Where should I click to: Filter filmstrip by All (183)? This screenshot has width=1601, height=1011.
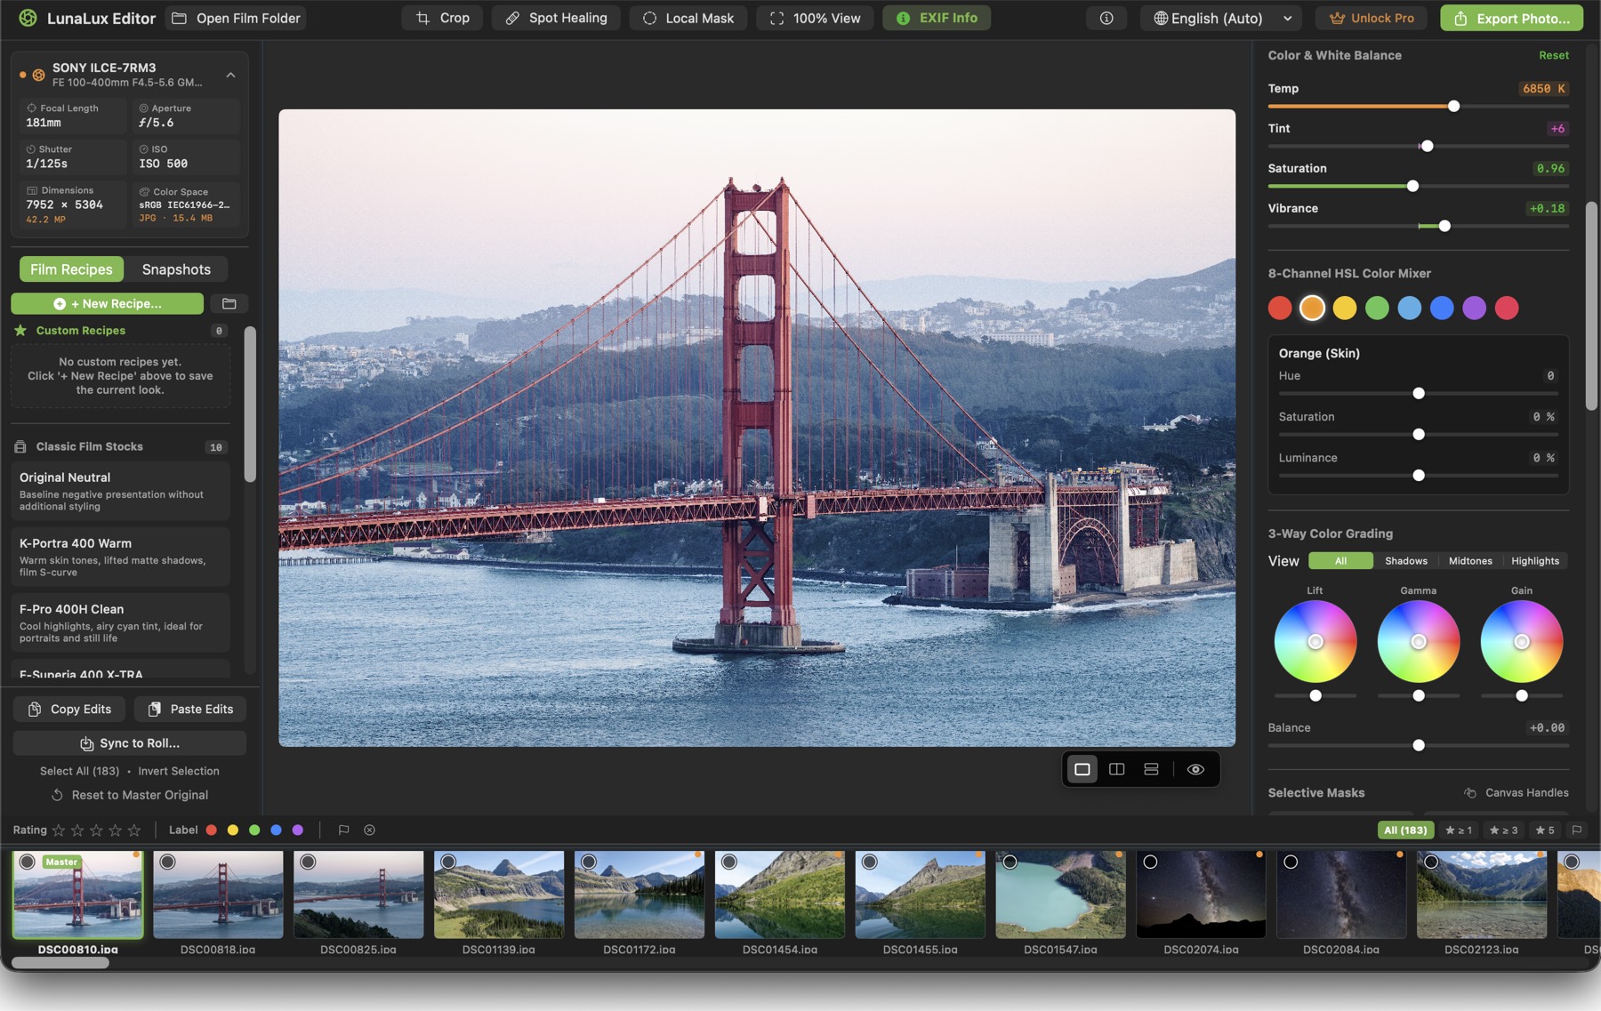pos(1405,830)
